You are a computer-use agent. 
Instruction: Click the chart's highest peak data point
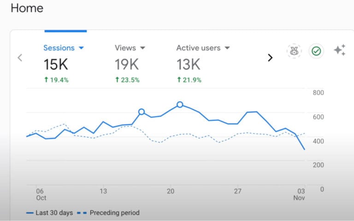[180, 105]
